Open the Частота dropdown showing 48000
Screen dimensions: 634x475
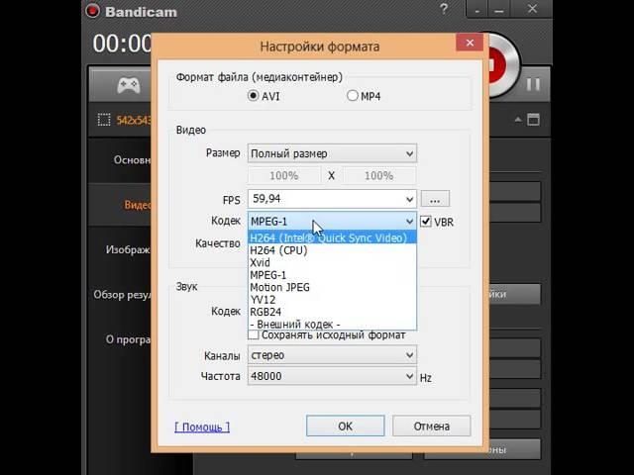point(332,376)
